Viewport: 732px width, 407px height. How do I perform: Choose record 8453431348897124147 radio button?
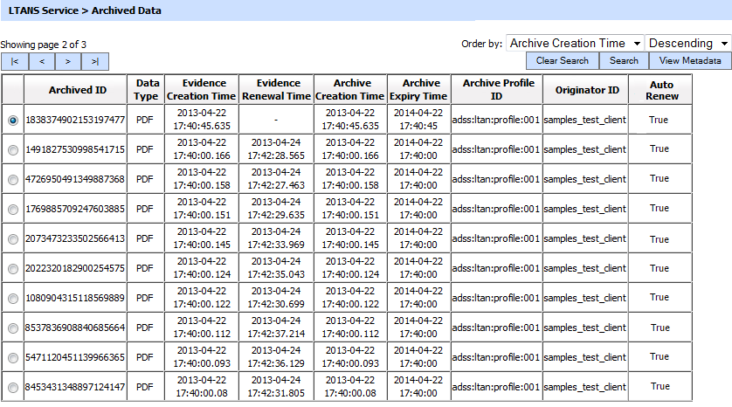pyautogui.click(x=12, y=387)
